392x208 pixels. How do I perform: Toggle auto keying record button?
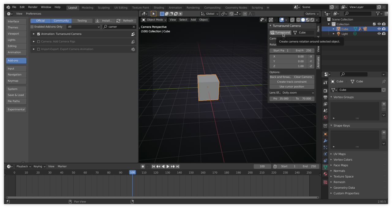[143, 166]
